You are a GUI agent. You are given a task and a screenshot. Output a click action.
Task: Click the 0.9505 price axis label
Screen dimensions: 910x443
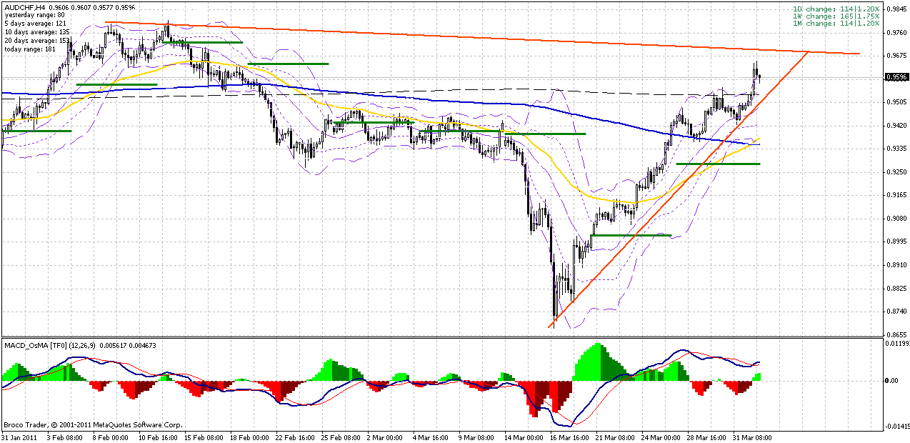tap(896, 102)
